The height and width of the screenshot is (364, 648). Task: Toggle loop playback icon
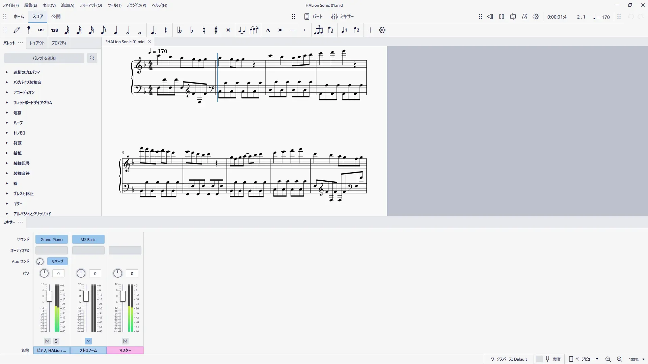pyautogui.click(x=513, y=17)
